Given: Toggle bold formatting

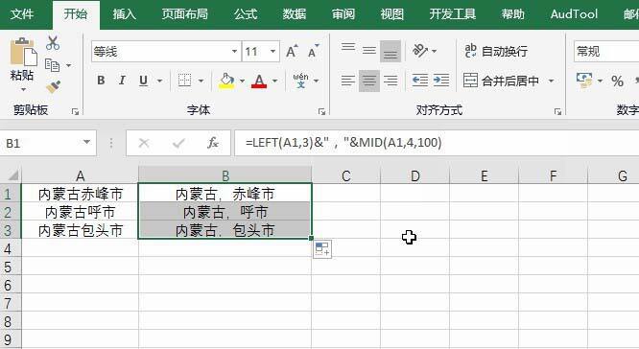Looking at the screenshot, I should (x=101, y=81).
